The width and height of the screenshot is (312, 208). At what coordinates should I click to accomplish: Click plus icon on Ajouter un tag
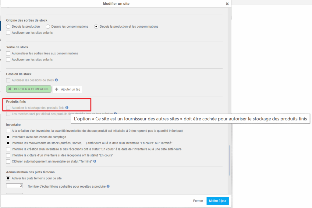pos(57,89)
